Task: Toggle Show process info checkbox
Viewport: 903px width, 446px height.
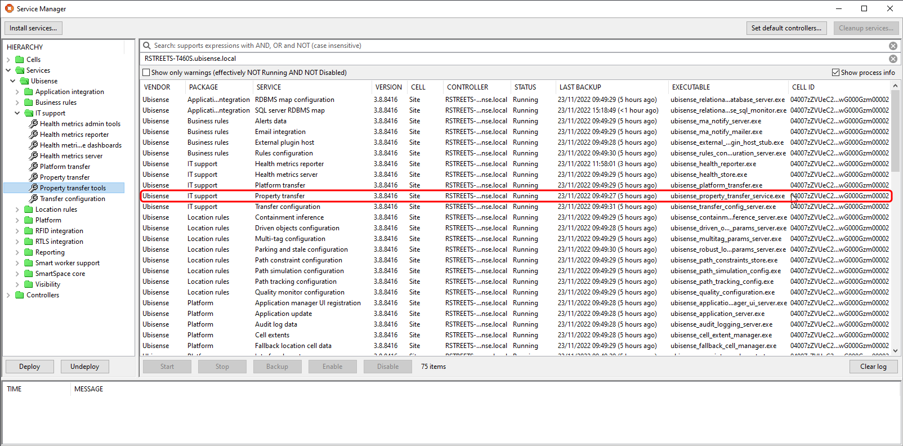Action: [835, 73]
